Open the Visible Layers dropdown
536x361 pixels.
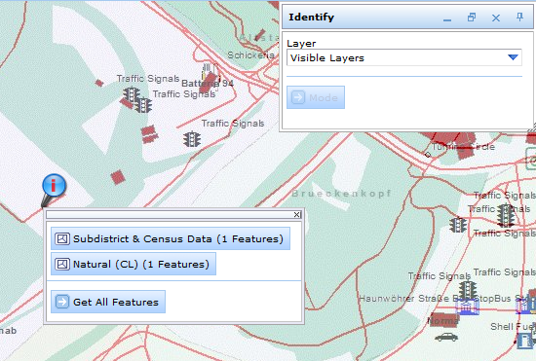[404, 57]
